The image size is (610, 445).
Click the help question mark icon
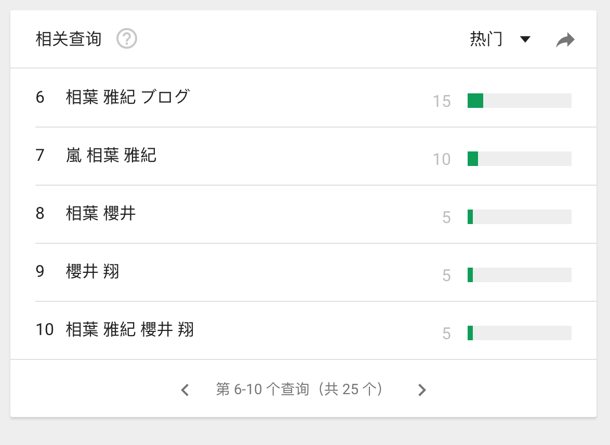[x=127, y=39]
